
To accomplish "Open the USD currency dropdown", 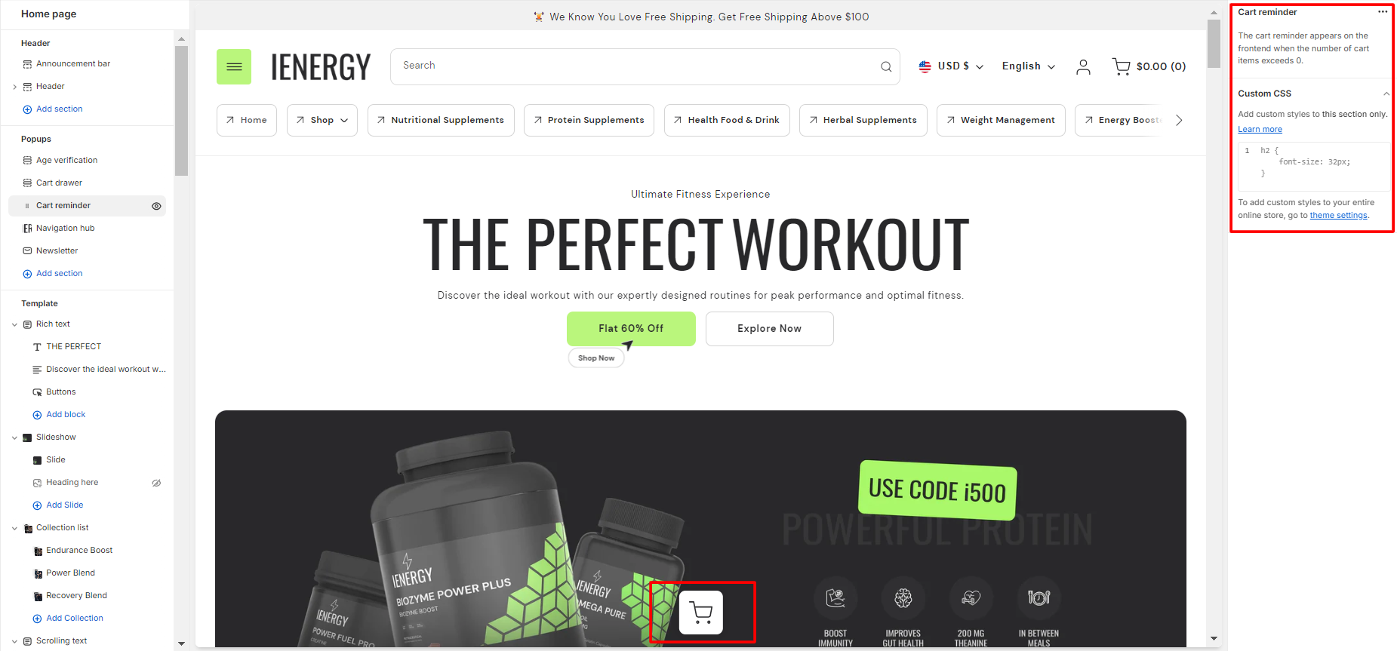I will click(x=951, y=66).
